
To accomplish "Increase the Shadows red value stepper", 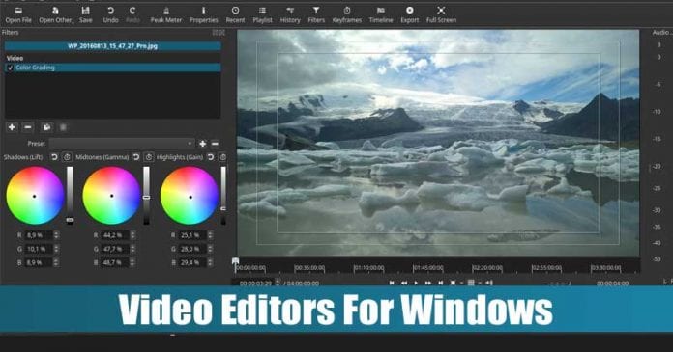I will tap(56, 233).
